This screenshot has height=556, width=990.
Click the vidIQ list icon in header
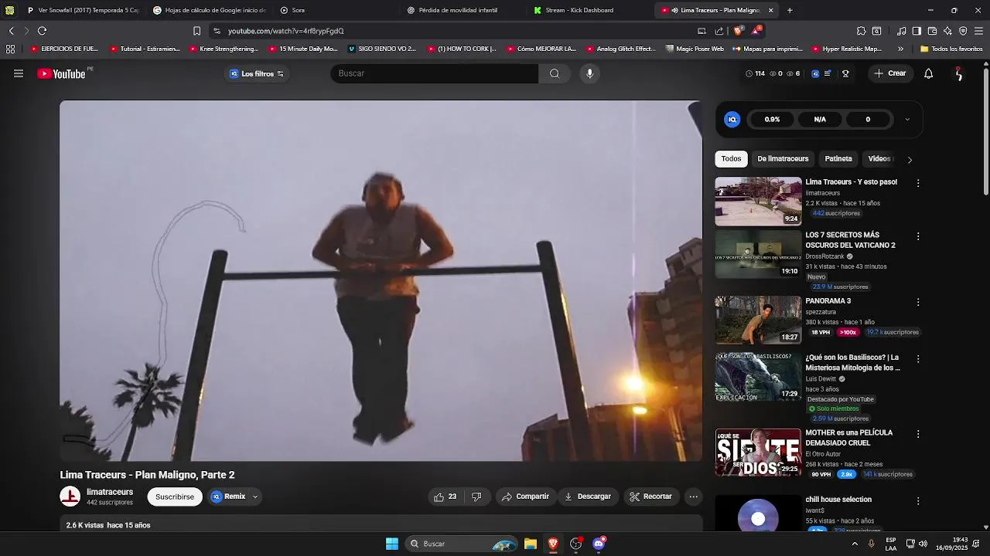(x=828, y=73)
